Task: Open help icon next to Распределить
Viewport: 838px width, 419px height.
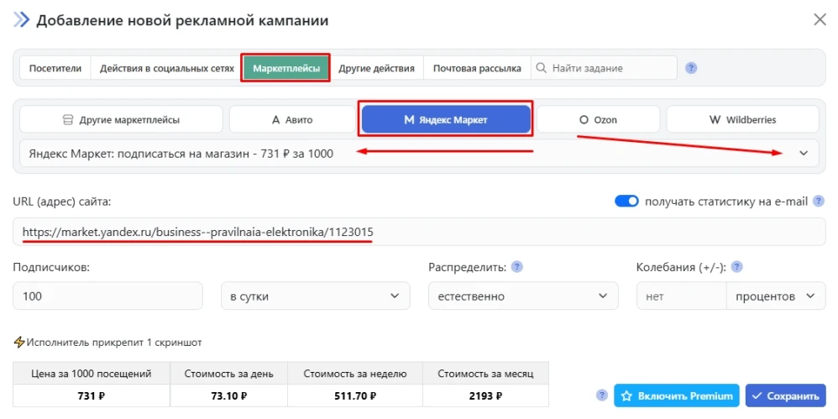Action: pyautogui.click(x=516, y=267)
